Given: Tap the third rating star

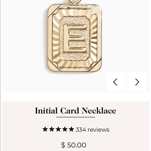Looking at the screenshot, I should coord(58,129).
